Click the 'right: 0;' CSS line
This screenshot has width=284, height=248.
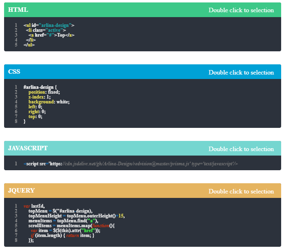coord(37,112)
